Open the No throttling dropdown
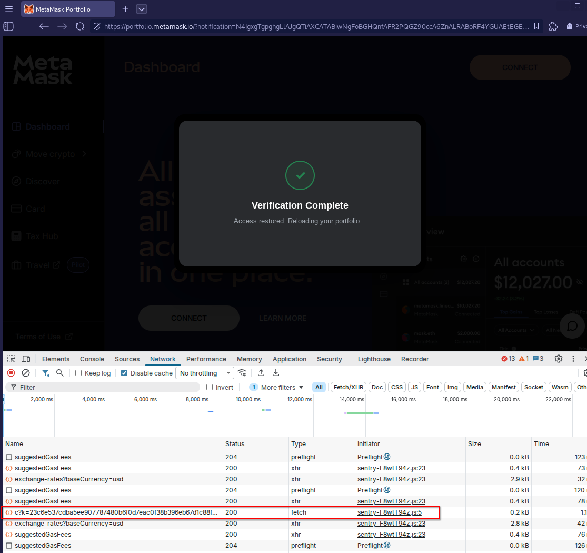This screenshot has width=587, height=553. tap(205, 373)
